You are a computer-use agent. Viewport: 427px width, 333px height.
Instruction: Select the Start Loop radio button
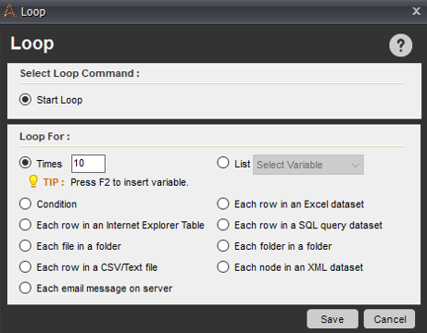point(25,100)
